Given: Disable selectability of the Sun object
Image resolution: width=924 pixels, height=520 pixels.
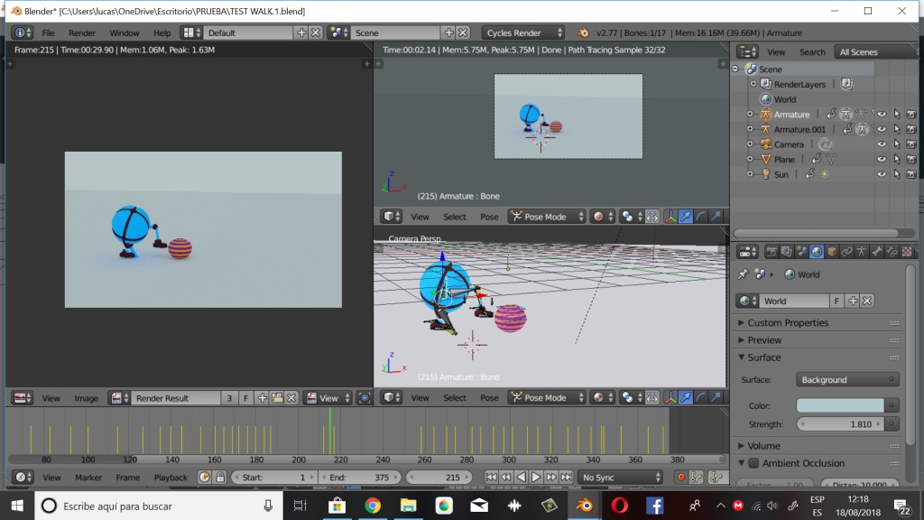Looking at the screenshot, I should [897, 174].
